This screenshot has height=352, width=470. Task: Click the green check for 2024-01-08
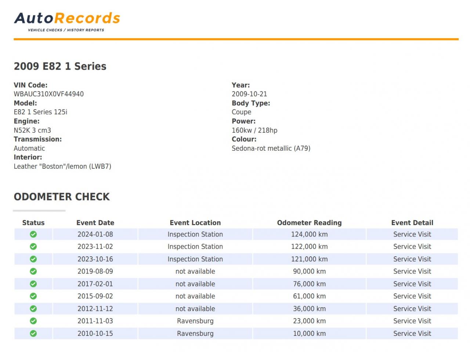coord(33,234)
